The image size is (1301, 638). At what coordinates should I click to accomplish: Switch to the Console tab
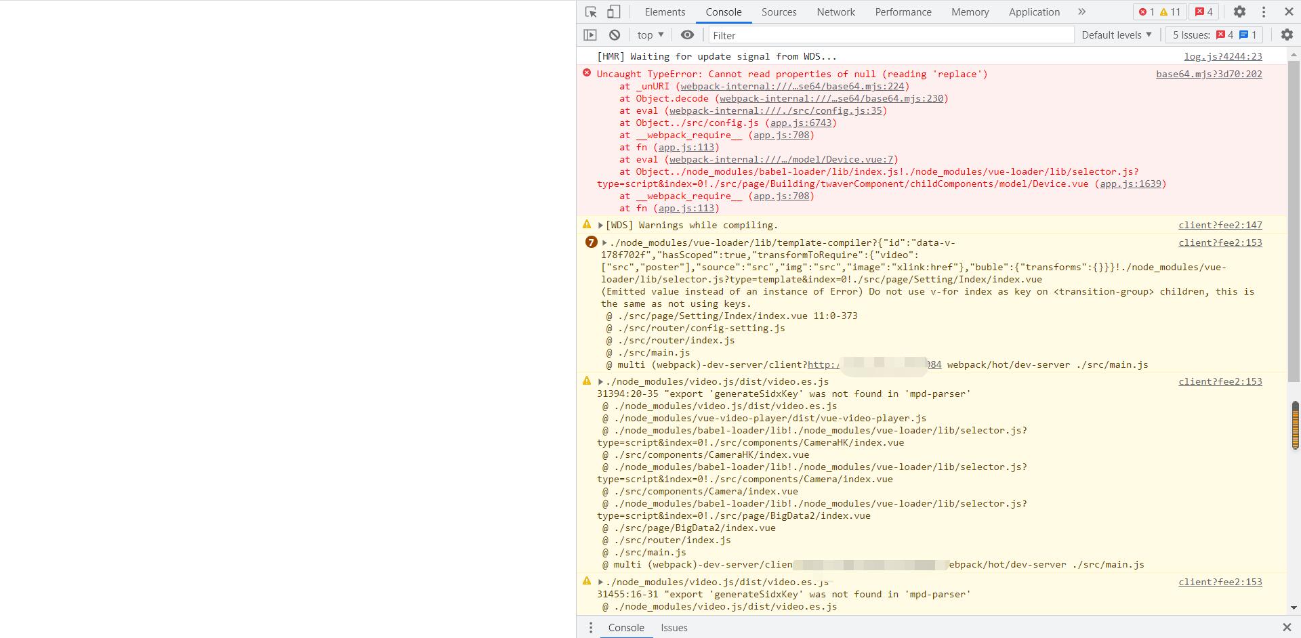pos(723,12)
